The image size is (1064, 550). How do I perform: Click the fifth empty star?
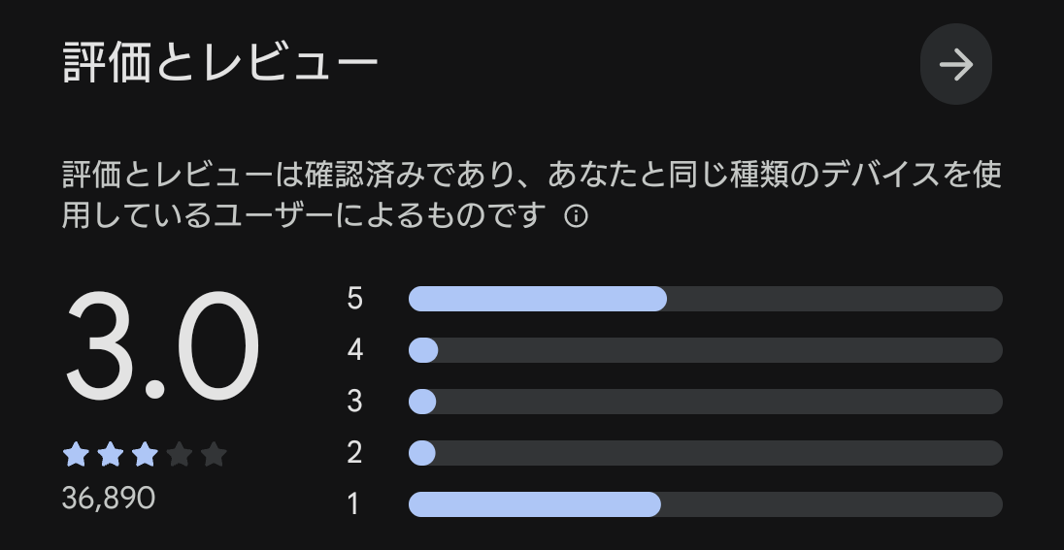[214, 454]
